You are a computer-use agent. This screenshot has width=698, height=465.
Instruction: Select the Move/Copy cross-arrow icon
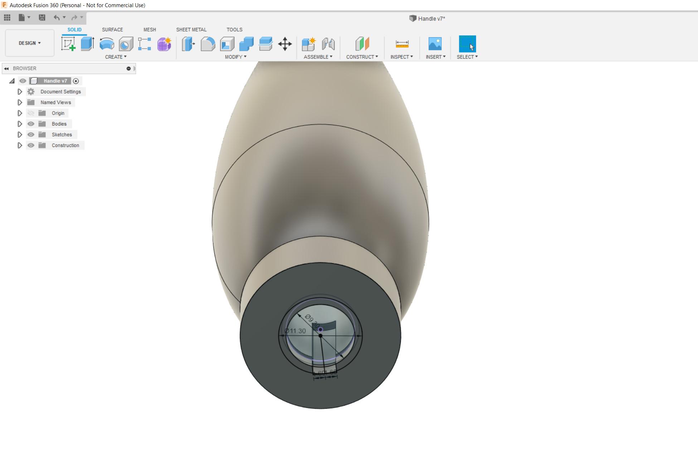285,44
